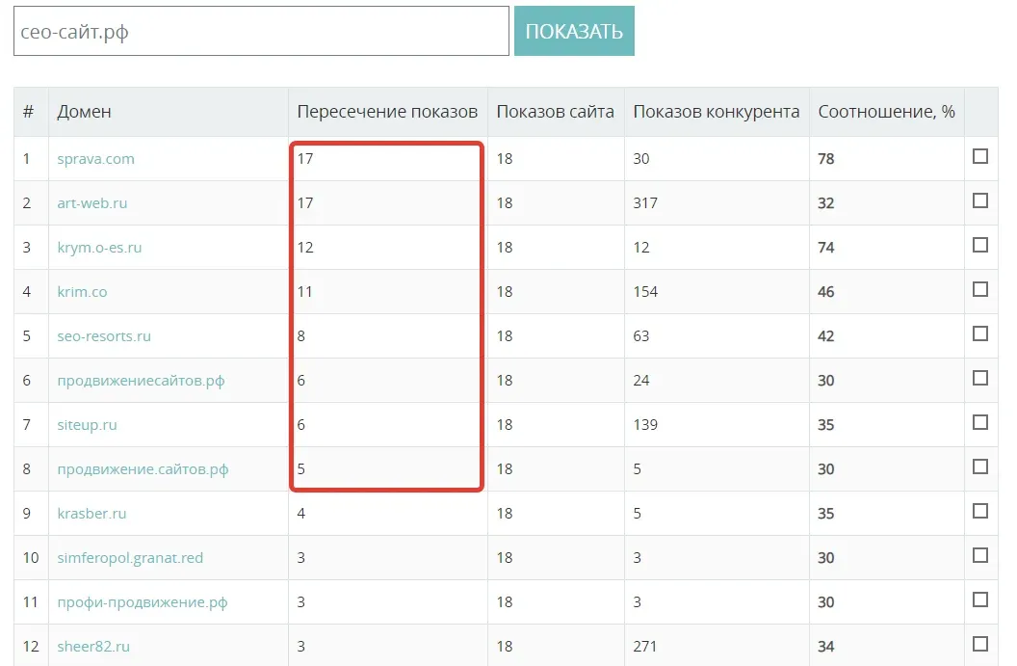Click competitor impressions value 317
Viewport: 1017px width, 666px height.
coord(645,203)
